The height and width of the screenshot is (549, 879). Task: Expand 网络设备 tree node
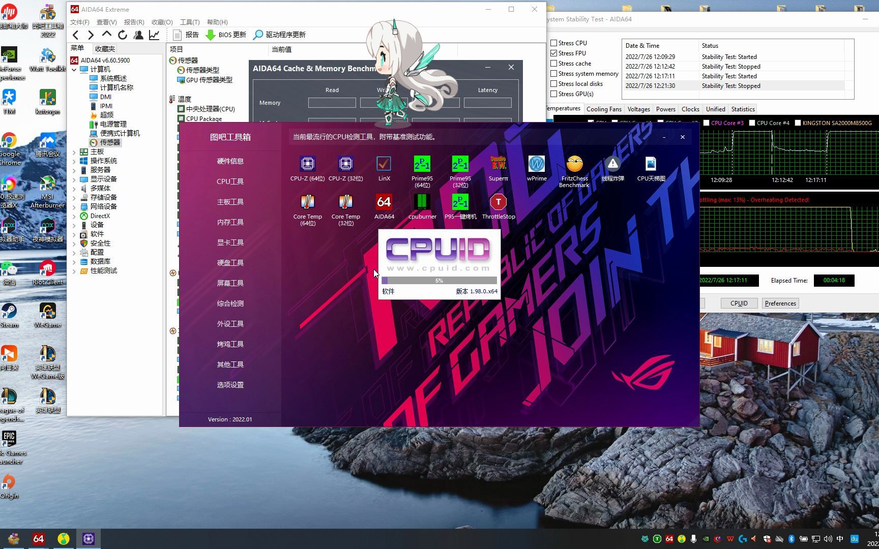[x=74, y=207]
